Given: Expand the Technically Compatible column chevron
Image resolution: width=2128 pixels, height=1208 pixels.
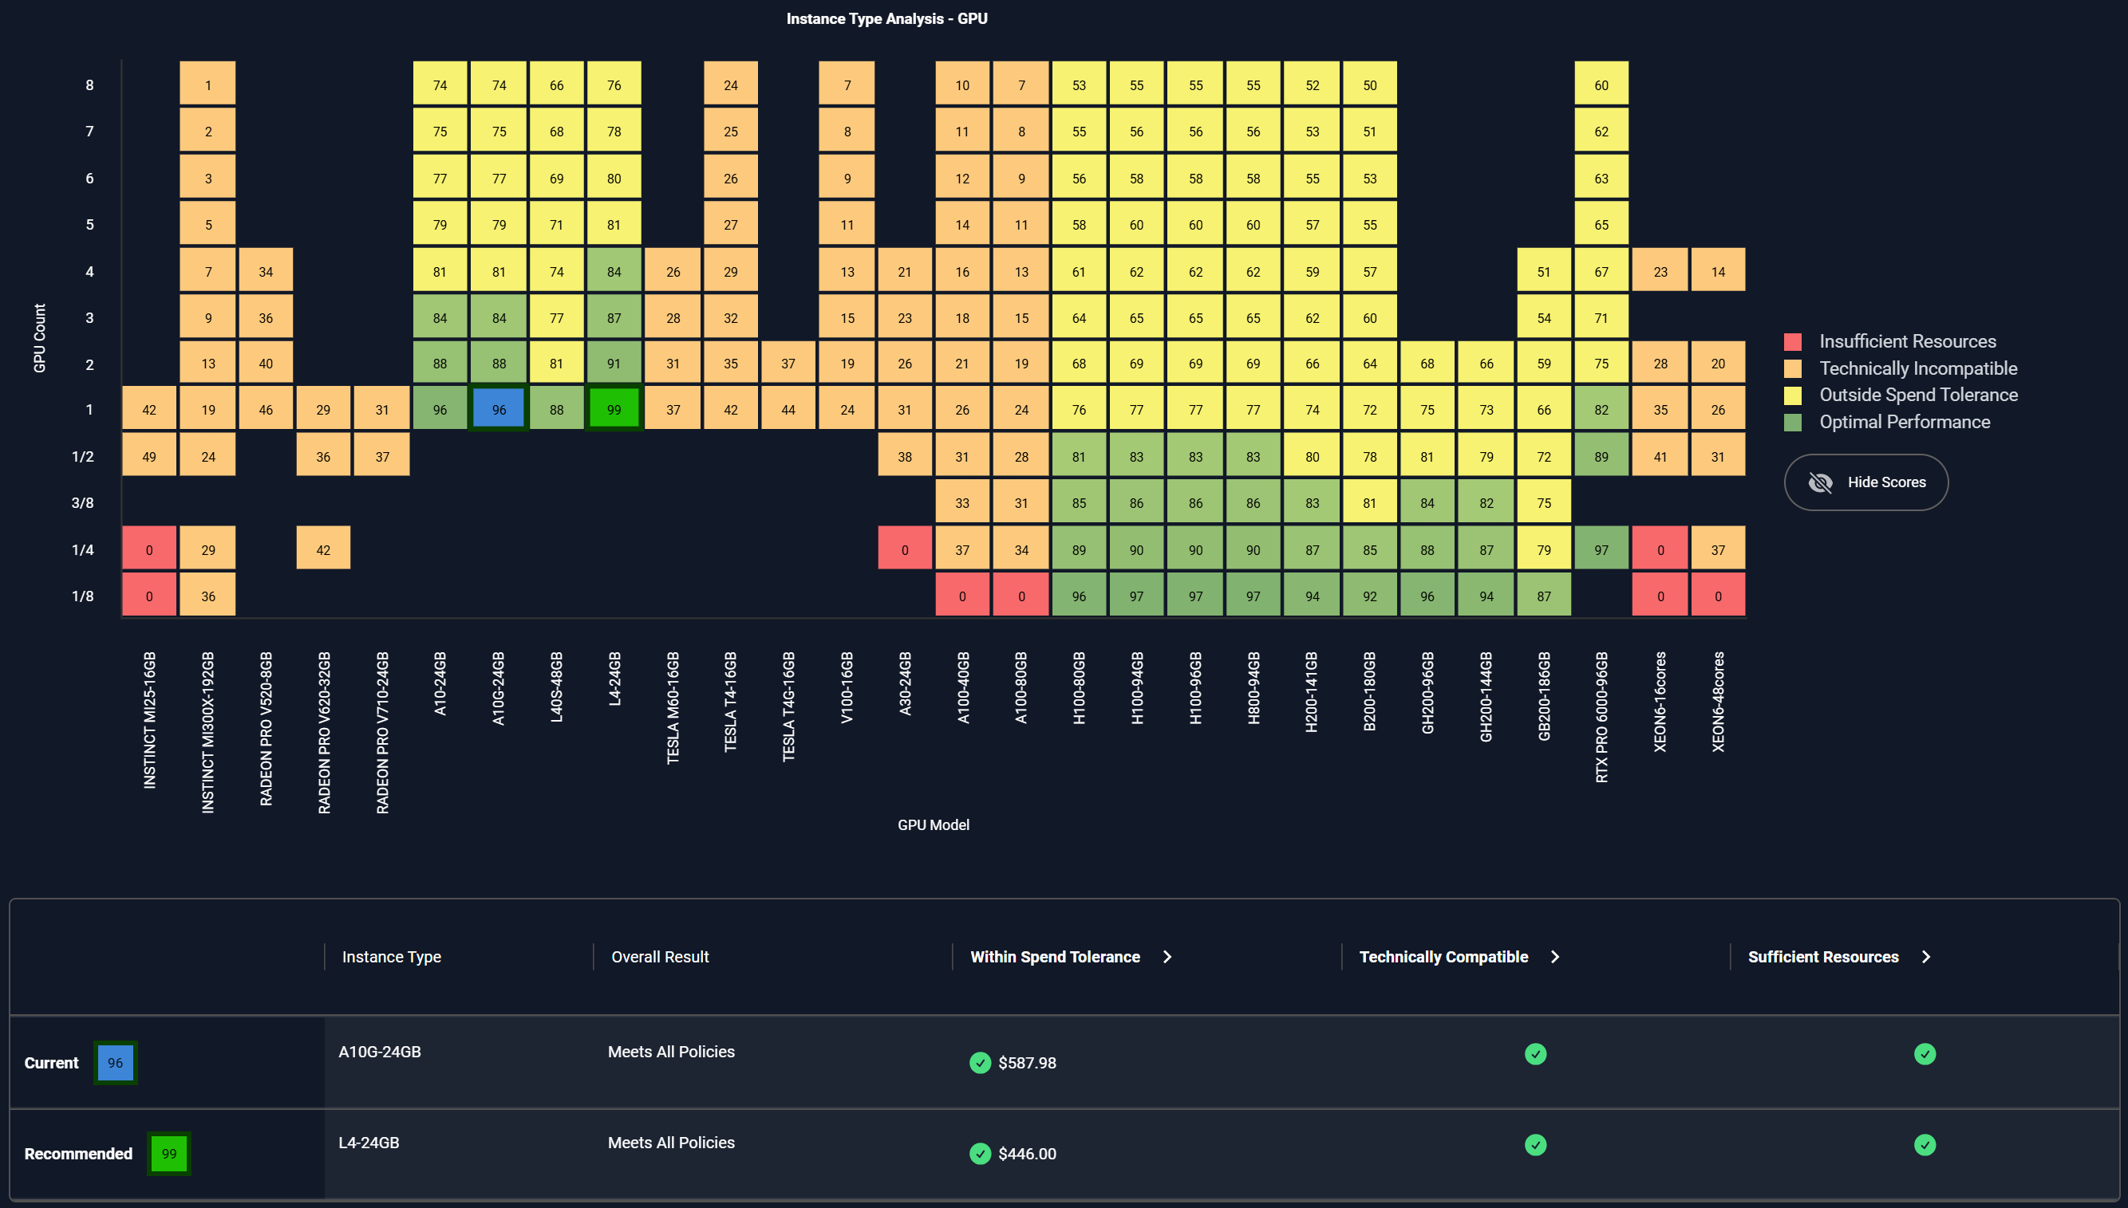Looking at the screenshot, I should pyautogui.click(x=1554, y=957).
